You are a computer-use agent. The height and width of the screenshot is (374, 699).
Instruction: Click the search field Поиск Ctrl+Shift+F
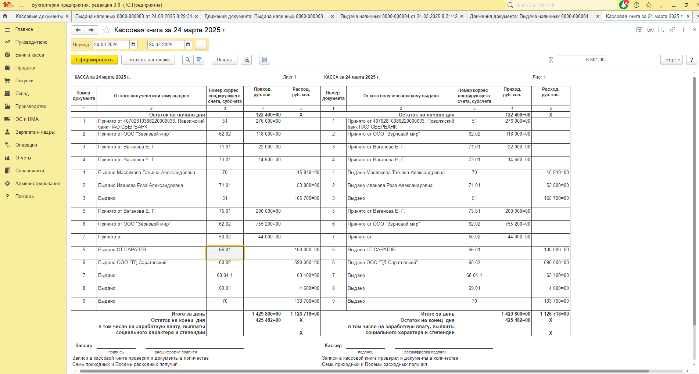(561, 5)
